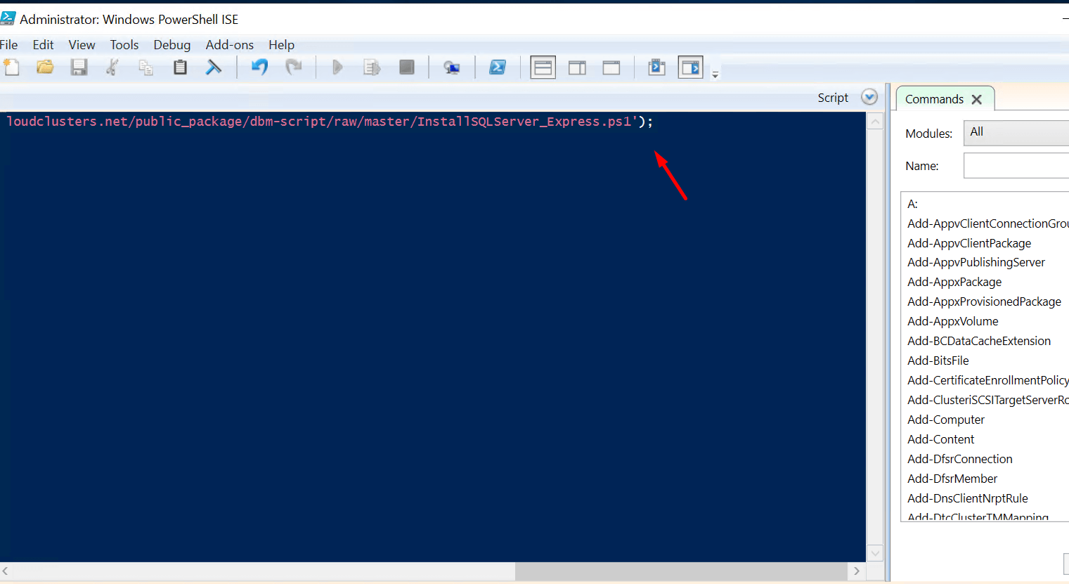Create a new script file
Screen dimensions: 1069x584
click(x=11, y=67)
